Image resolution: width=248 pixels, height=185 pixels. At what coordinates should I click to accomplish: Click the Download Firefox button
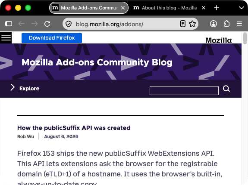point(52,38)
